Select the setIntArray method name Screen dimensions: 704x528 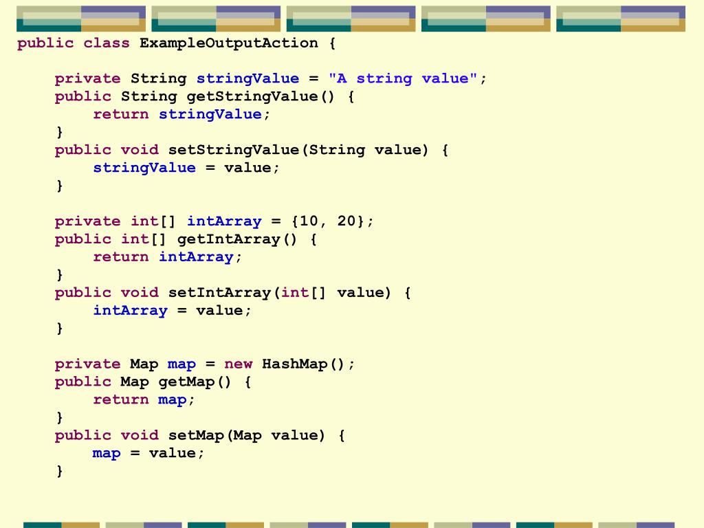[x=219, y=293]
